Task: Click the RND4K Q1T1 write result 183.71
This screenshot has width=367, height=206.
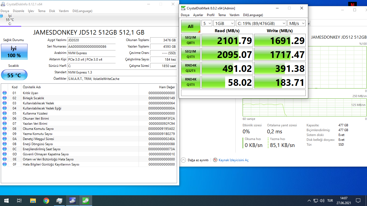Action: tap(280, 82)
